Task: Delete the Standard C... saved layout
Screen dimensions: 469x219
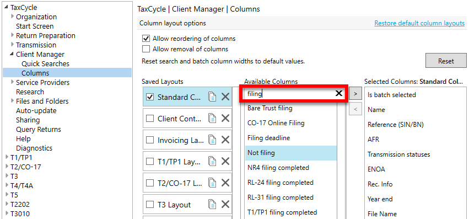Action: click(225, 97)
